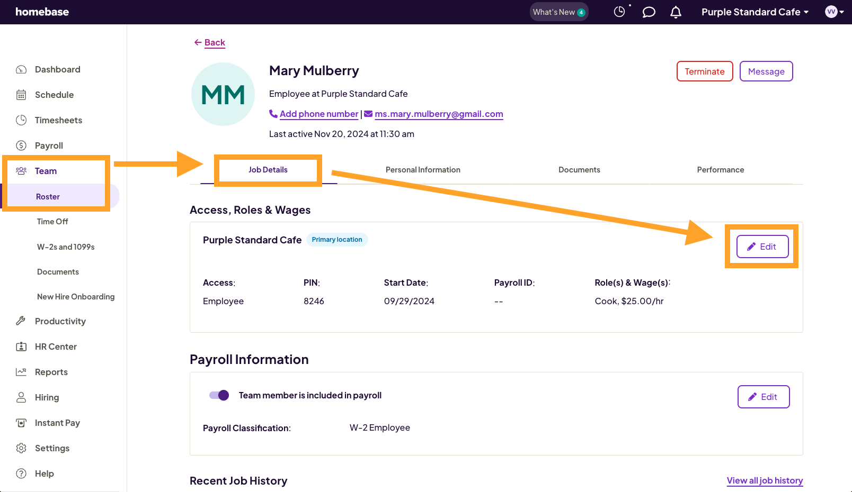Switch to the Performance tab
Screen dimensions: 852x492
(x=720, y=170)
